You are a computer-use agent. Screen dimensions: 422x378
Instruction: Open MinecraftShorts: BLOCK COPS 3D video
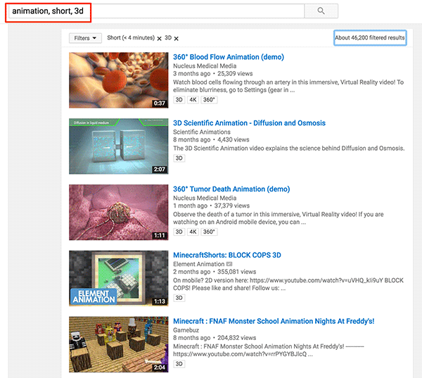pyautogui.click(x=226, y=255)
